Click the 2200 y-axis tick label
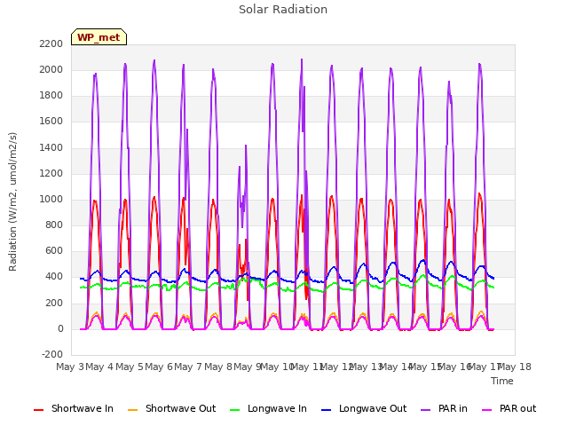 [x=51, y=43]
